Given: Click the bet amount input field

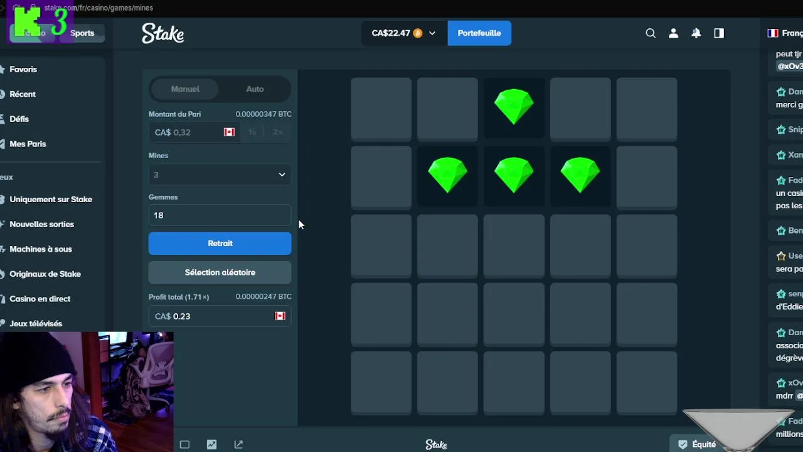Looking at the screenshot, I should pyautogui.click(x=194, y=132).
